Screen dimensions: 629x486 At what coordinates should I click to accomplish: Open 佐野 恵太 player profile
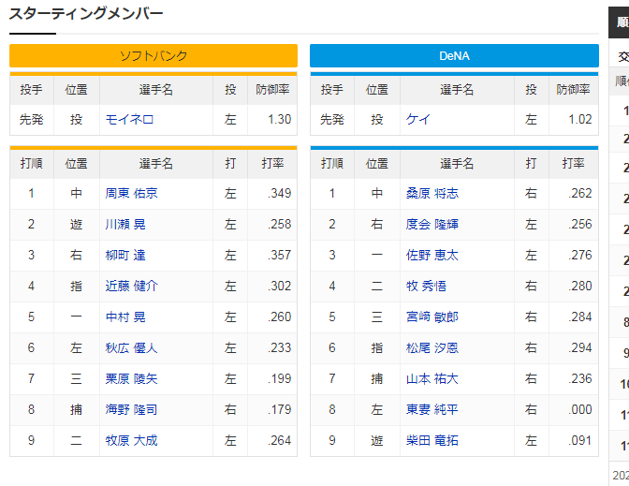tap(432, 256)
